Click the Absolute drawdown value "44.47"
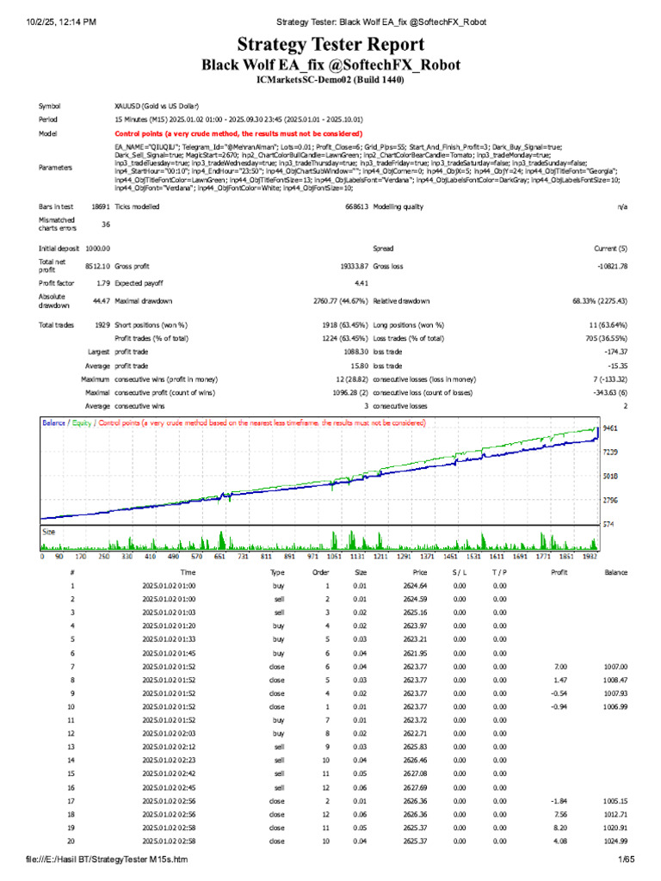The width and height of the screenshot is (661, 881). (x=102, y=301)
